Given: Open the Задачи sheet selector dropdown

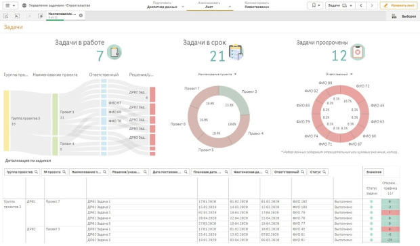Looking at the screenshot, I should [x=340, y=5].
